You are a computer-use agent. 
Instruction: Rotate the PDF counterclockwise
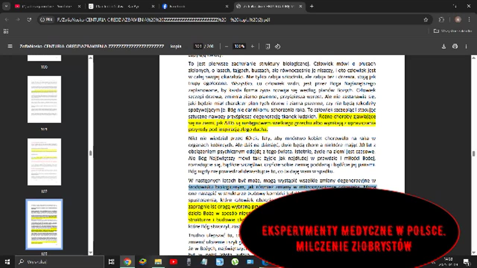[278, 47]
